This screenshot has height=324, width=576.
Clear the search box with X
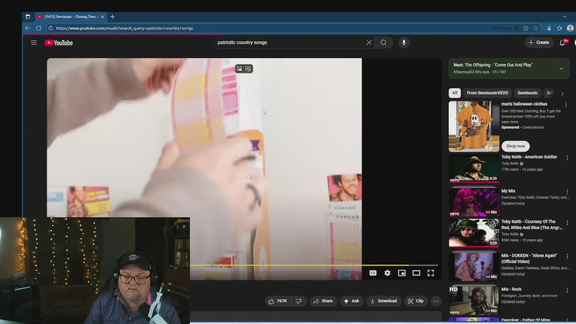click(369, 43)
